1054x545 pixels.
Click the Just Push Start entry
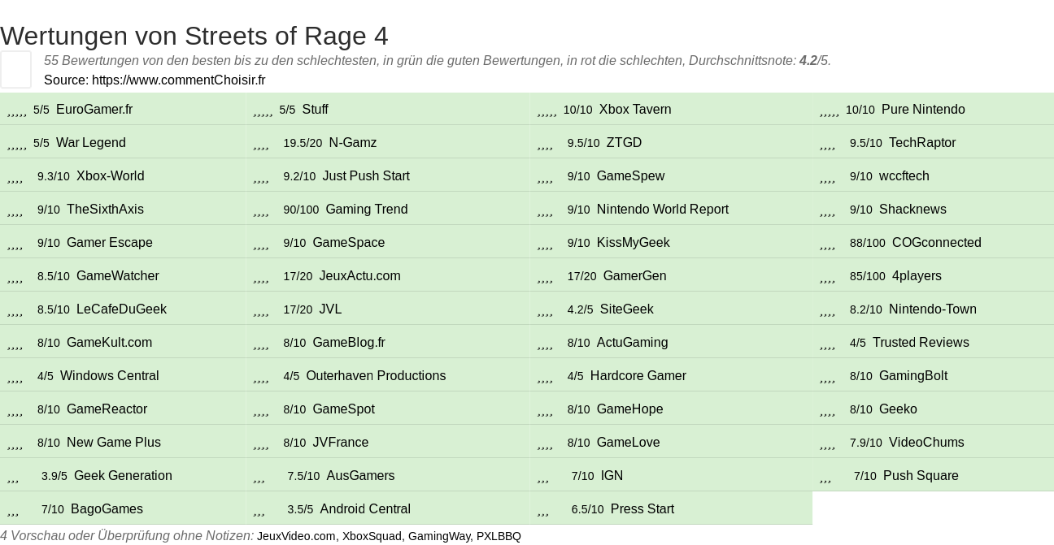coord(366,175)
